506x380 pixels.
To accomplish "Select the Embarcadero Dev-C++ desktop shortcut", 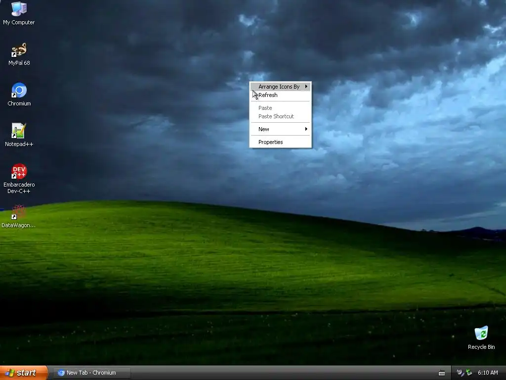I will pos(19,178).
